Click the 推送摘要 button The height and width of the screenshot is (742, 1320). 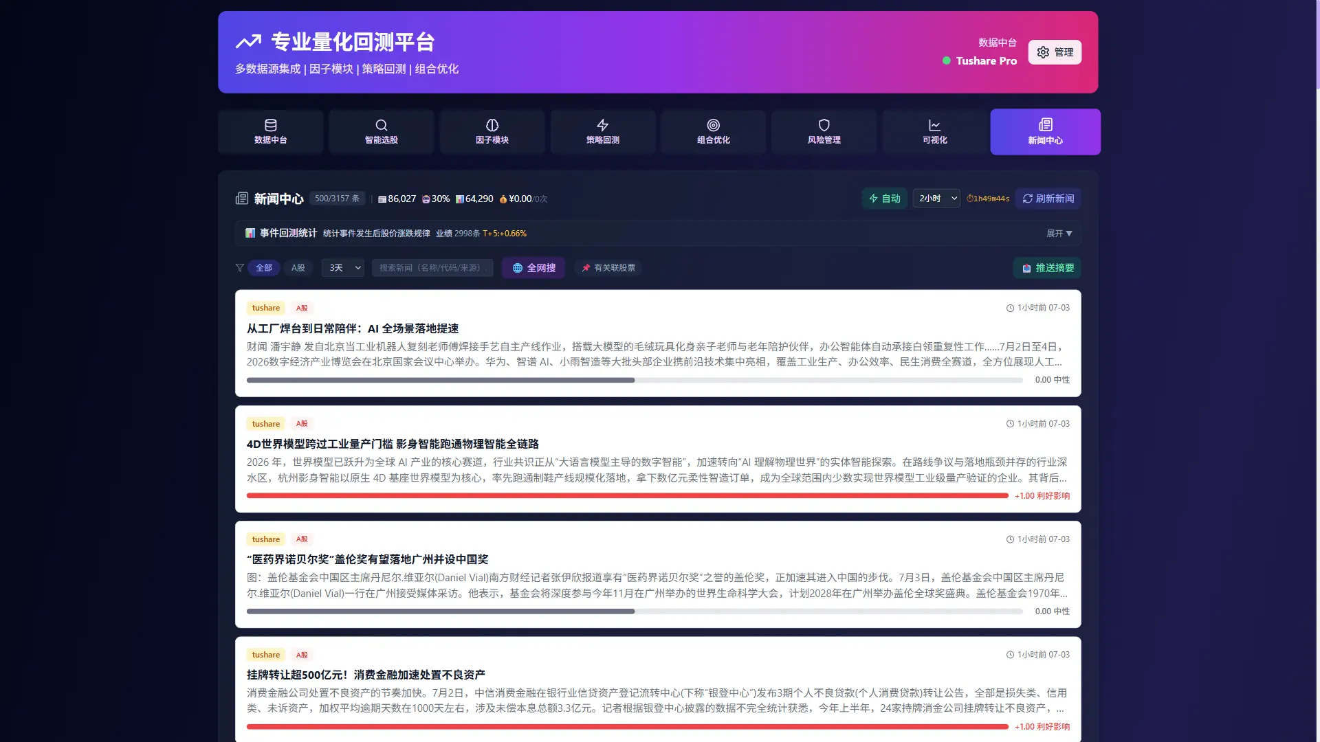point(1047,268)
